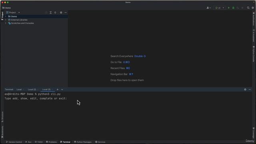Open the Version Control tool tab
Screen dimensions: 256x144
click(14, 142)
